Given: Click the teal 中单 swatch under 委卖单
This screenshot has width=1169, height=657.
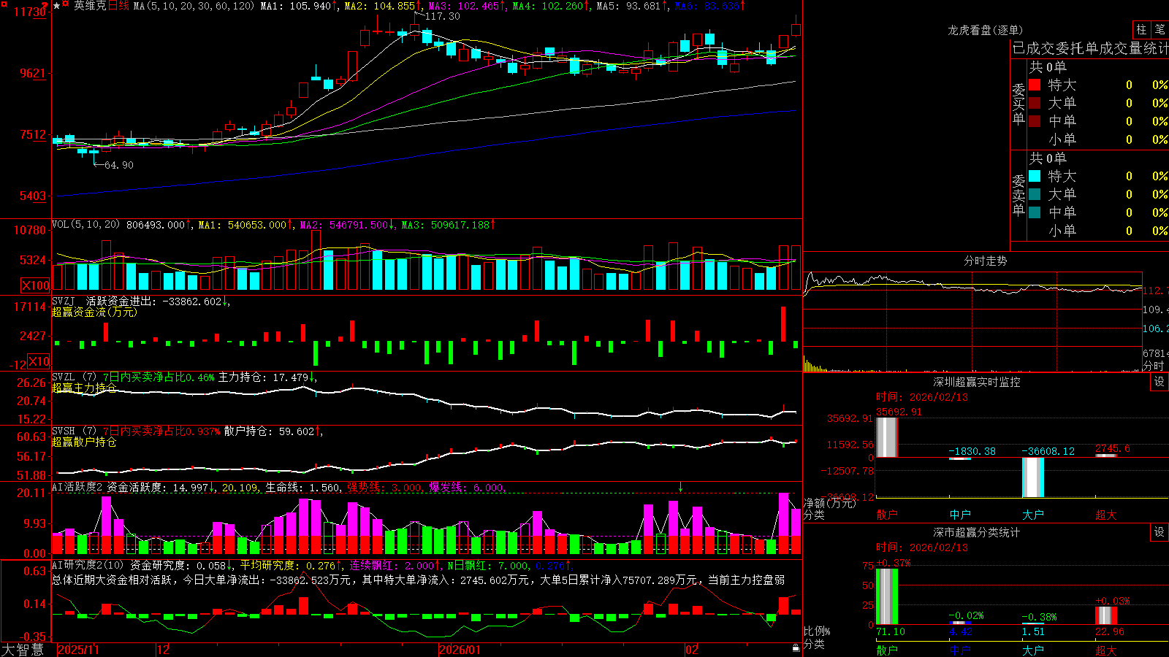Looking at the screenshot, I should pyautogui.click(x=1035, y=212).
